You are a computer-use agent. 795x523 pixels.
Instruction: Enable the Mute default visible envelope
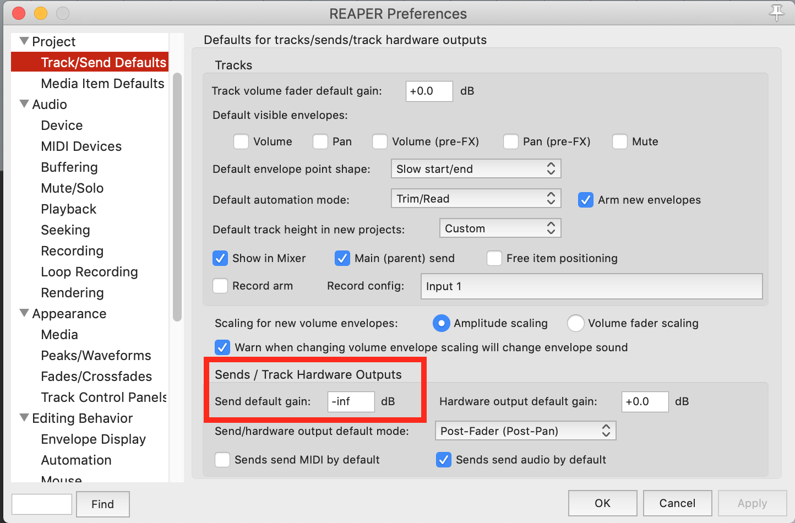620,141
